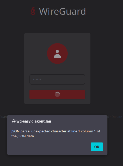Click the red circular user avatar
Viewport: 123px width, 166px height.
[57, 54]
